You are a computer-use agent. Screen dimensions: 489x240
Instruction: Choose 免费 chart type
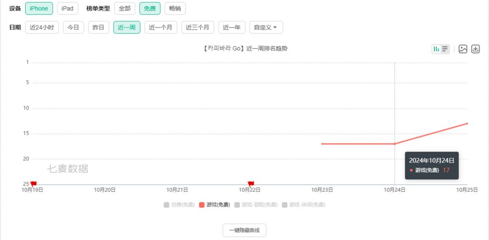(x=149, y=9)
